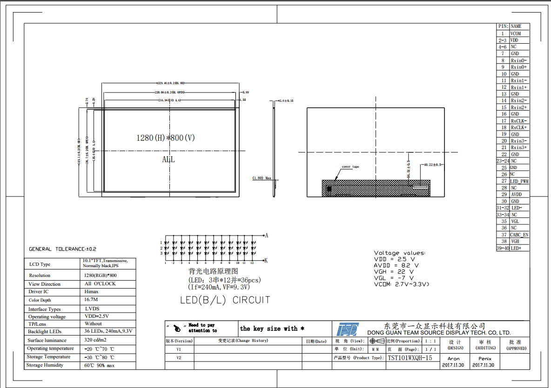Image resolution: width=551 pixels, height=388 pixels.
Task: Click the pointing hand attention icon
Action: (x=176, y=328)
